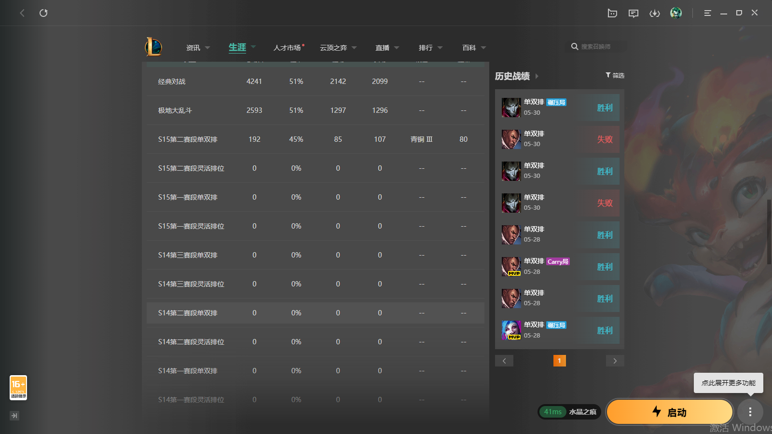This screenshot has width=772, height=434.
Task: Expand 历史战绩 with its arrow
Action: click(537, 76)
